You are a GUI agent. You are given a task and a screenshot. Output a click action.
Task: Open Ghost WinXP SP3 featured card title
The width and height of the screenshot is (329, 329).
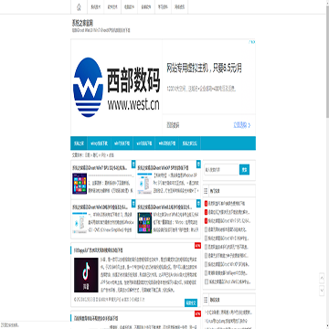163,168
